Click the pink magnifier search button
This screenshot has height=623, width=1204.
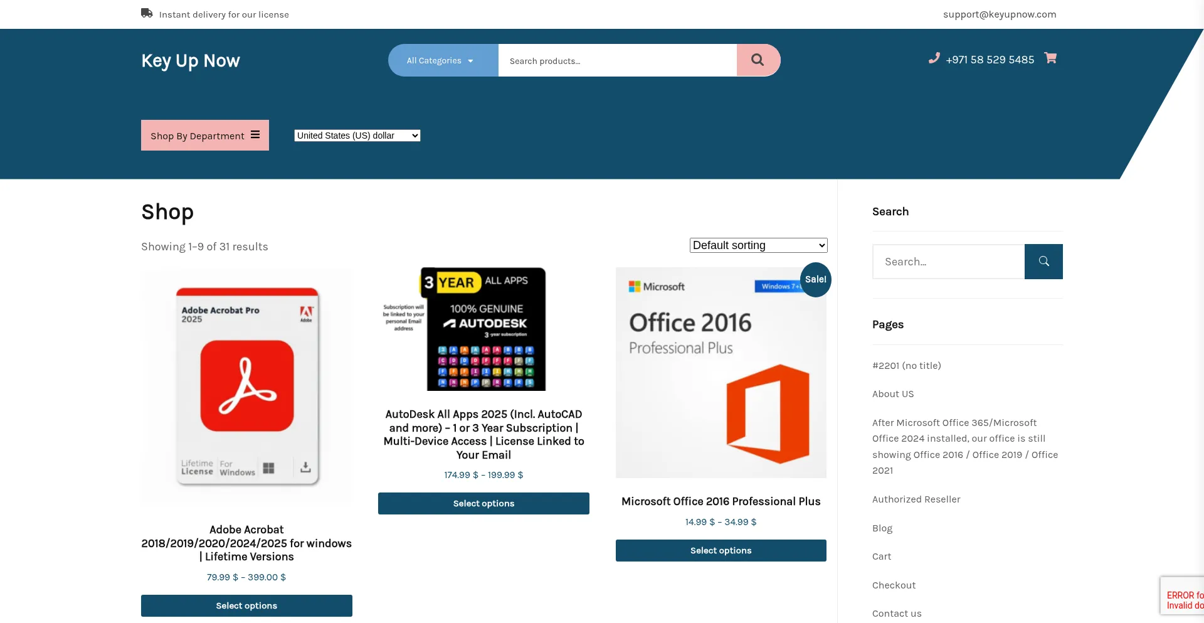(x=758, y=60)
